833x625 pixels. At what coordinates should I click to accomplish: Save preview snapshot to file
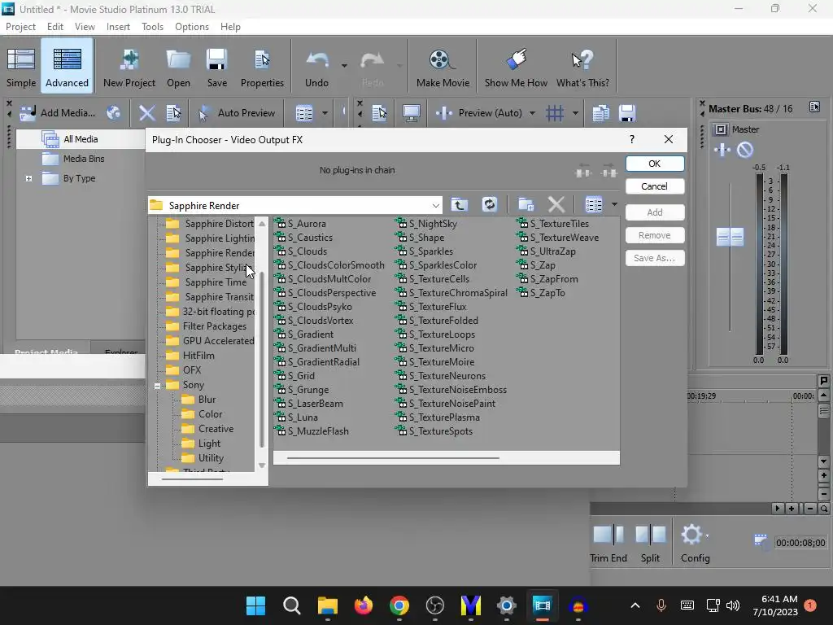pyautogui.click(x=627, y=112)
